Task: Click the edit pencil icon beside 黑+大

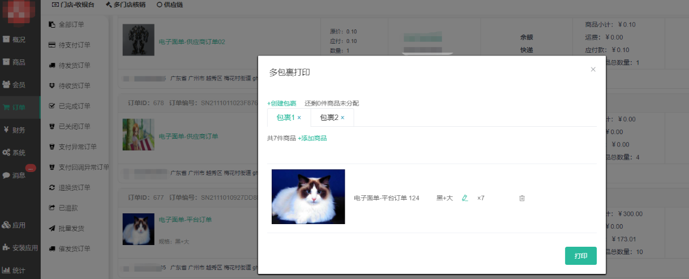Action: [x=465, y=198]
